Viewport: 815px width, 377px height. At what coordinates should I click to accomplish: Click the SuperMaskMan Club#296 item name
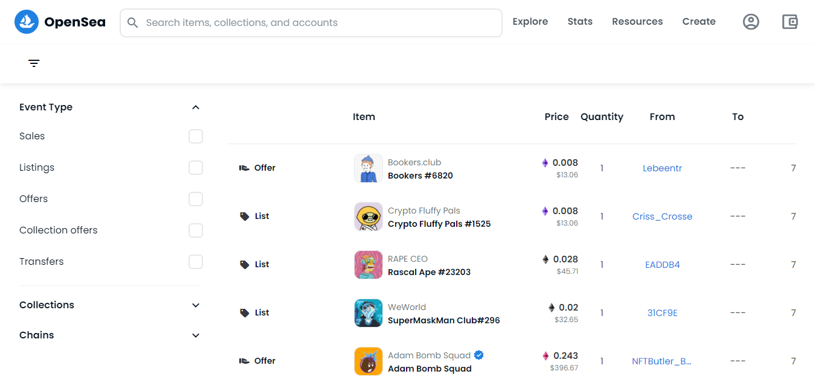pyautogui.click(x=444, y=320)
